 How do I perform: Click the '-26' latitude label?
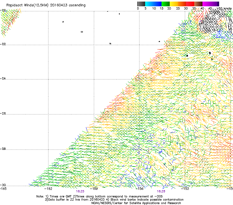point(3,114)
